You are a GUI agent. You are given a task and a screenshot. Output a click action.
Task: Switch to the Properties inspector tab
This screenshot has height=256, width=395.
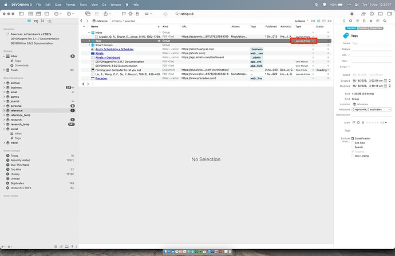point(376,28)
